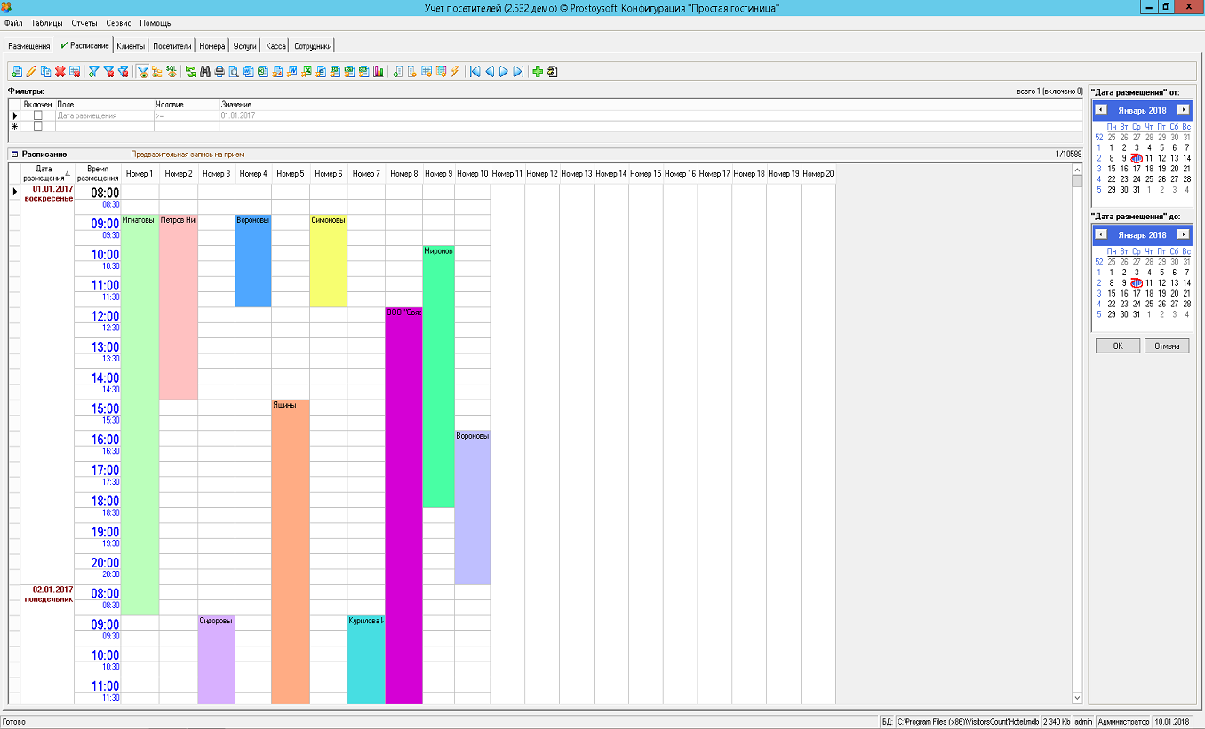Go to last record arrow icon
The height and width of the screenshot is (729, 1205).
518,71
